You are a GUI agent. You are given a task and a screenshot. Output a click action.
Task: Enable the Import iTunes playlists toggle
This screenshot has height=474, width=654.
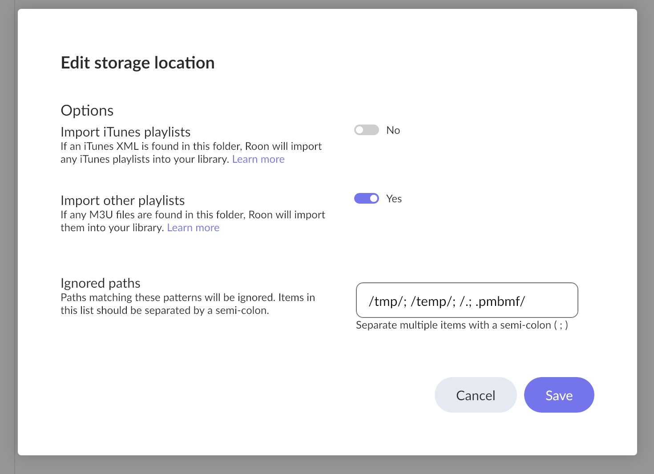[366, 130]
